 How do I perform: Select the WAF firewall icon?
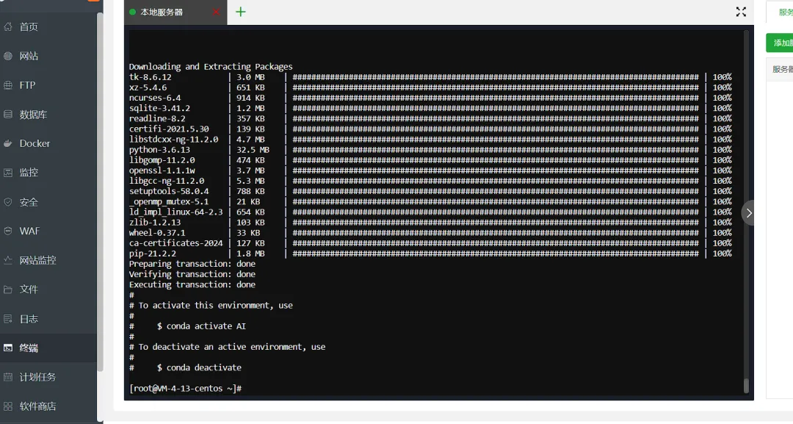[8, 231]
